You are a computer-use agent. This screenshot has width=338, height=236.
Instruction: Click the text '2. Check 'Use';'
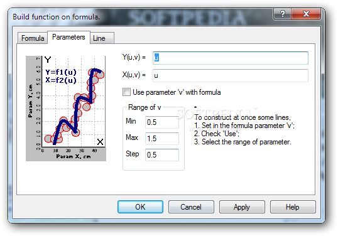click(216, 134)
